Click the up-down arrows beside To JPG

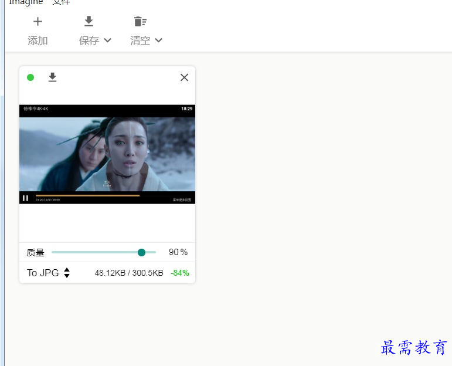pos(67,273)
